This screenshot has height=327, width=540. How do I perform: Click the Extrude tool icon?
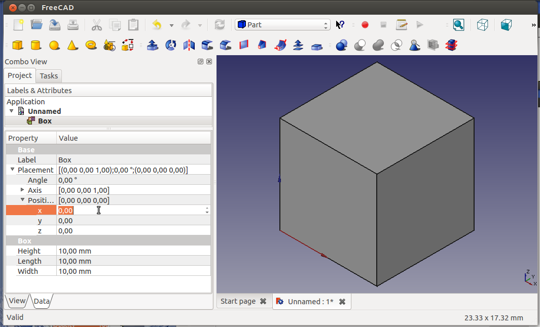tap(152, 46)
